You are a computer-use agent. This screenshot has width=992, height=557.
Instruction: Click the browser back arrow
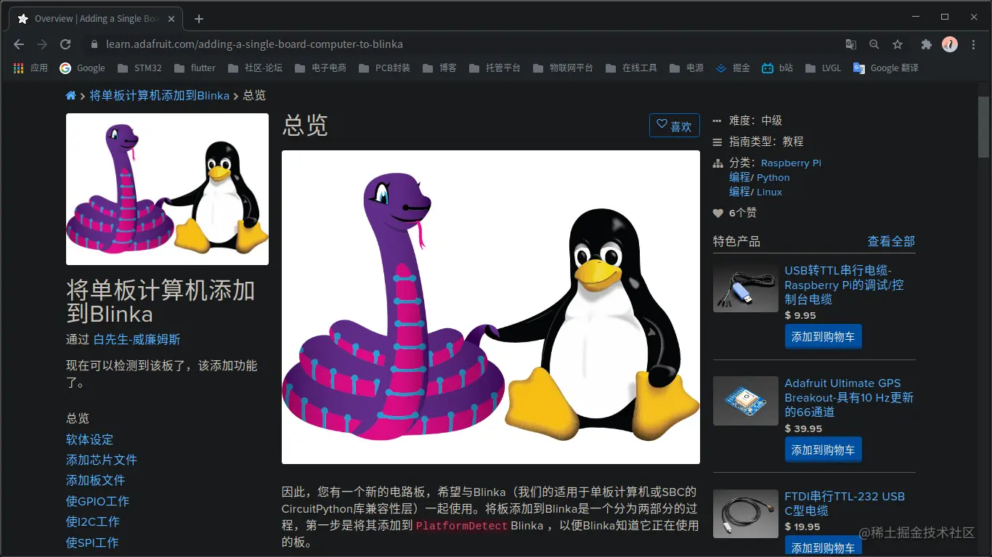pyautogui.click(x=19, y=44)
